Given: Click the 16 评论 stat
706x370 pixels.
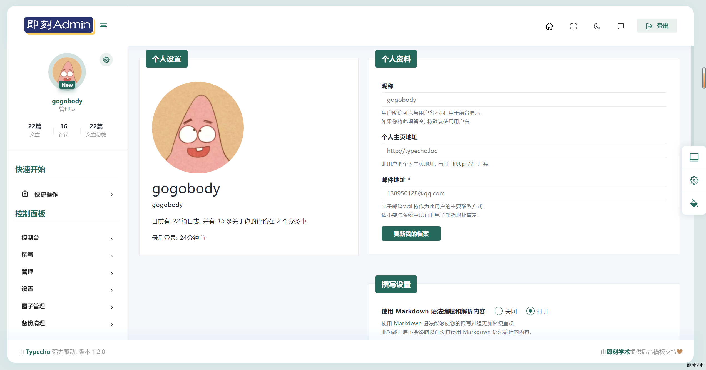Looking at the screenshot, I should 64,130.
